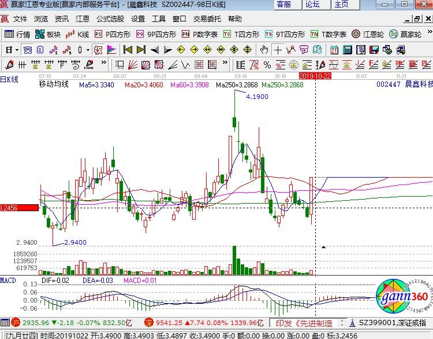
Task: Click the polyline with red circles icon
Action: click(290, 50)
